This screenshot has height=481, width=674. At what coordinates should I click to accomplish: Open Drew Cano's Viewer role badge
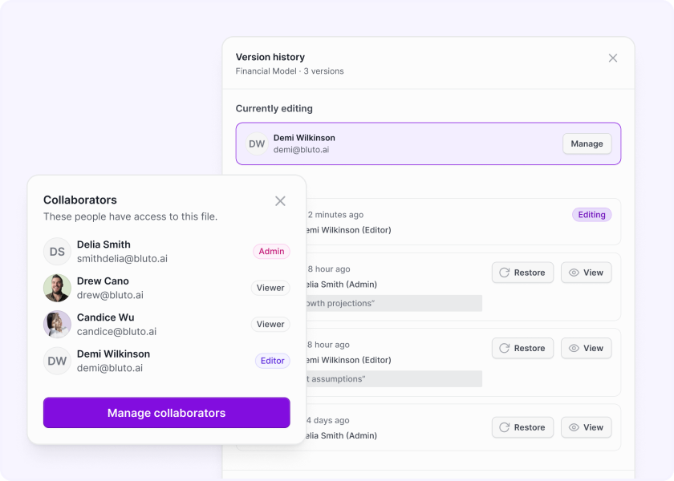tap(270, 288)
